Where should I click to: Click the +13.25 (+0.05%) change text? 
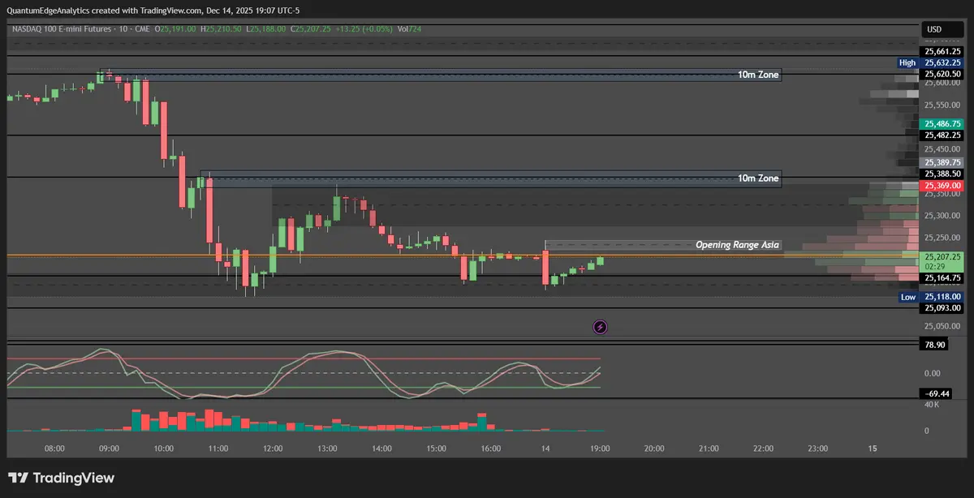364,28
